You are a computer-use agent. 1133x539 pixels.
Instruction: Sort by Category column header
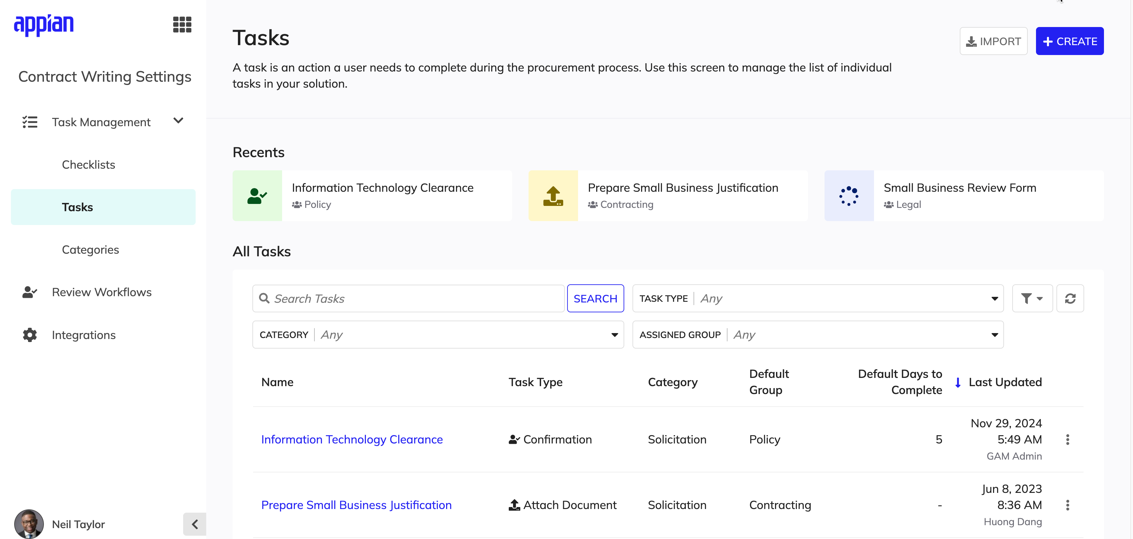point(672,382)
